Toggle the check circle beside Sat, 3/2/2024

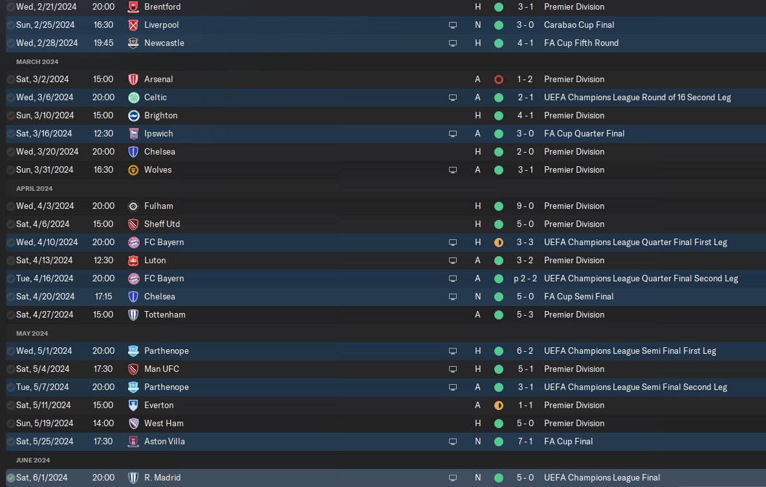pyautogui.click(x=11, y=79)
